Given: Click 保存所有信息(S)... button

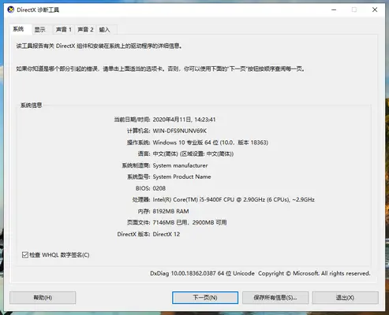Looking at the screenshot, I should [275, 298].
